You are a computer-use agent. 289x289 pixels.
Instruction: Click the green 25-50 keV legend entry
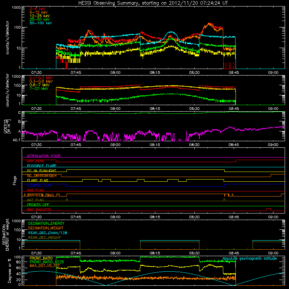pyautogui.click(x=40, y=20)
